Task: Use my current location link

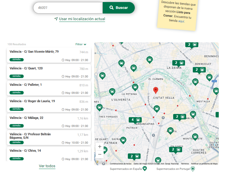Action: tap(82, 19)
